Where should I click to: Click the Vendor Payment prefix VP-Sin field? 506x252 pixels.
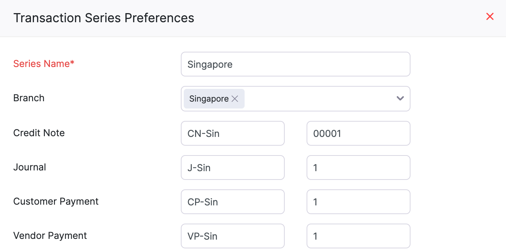[x=233, y=236]
